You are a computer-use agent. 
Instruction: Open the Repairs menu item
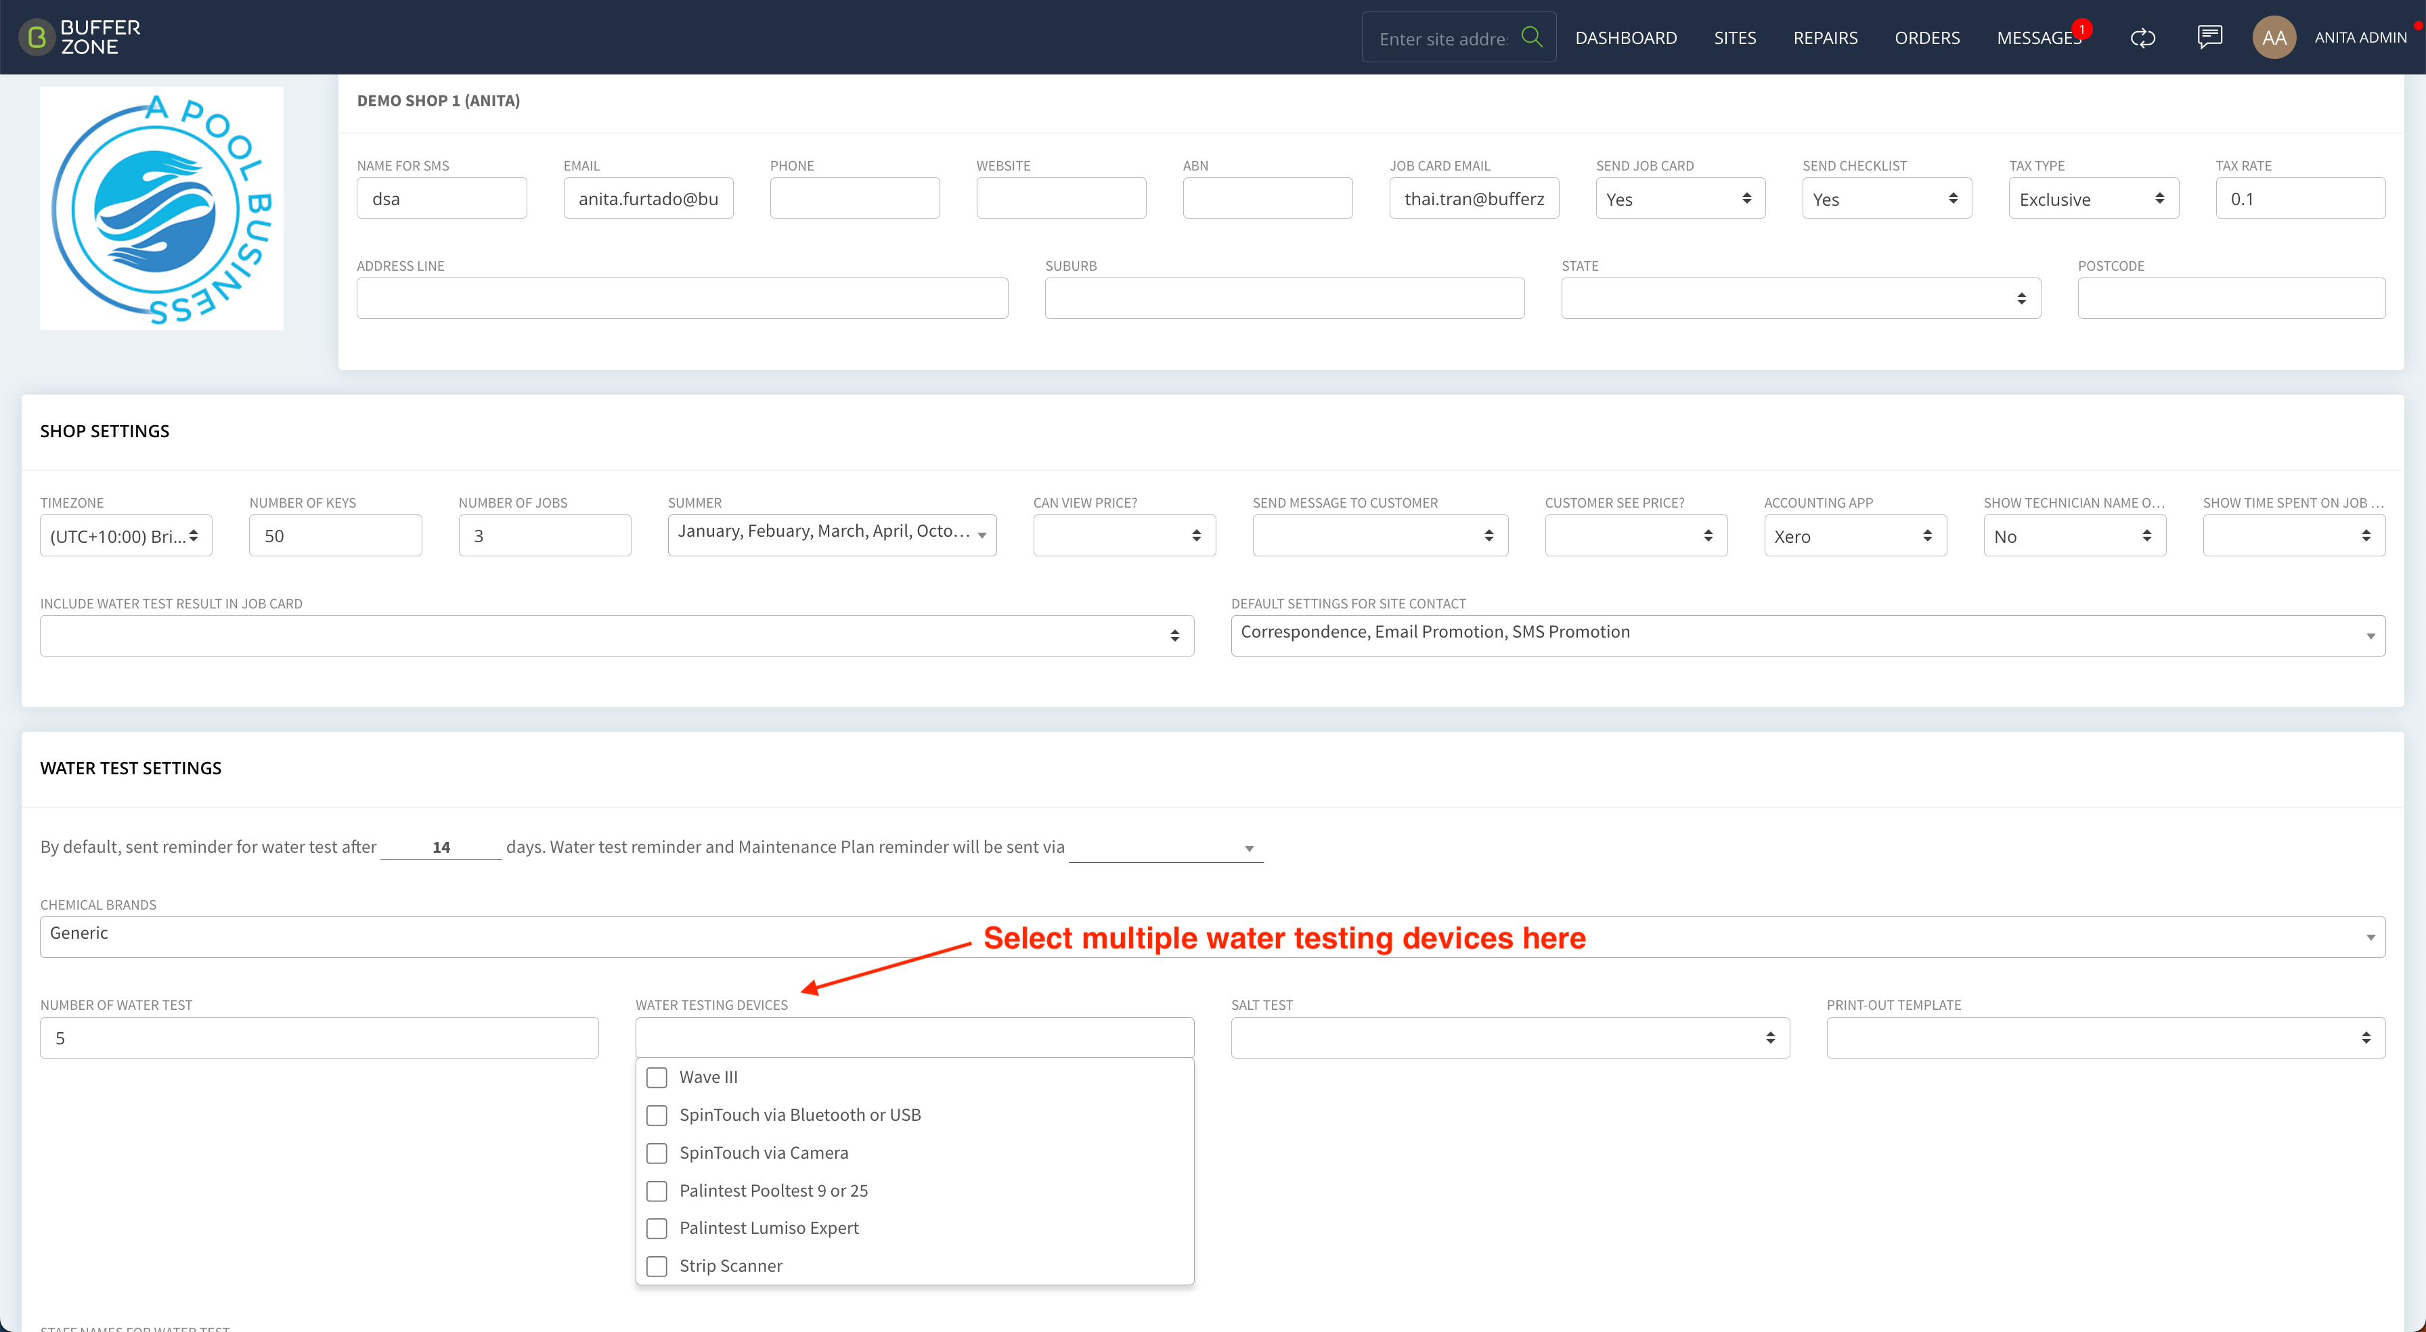click(x=1825, y=38)
